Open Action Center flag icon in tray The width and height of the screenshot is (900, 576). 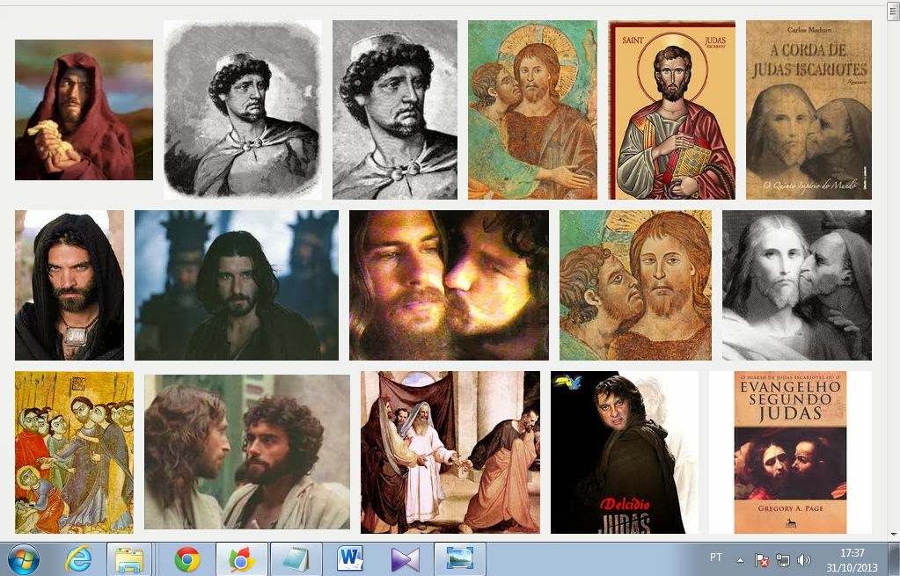pos(762,560)
